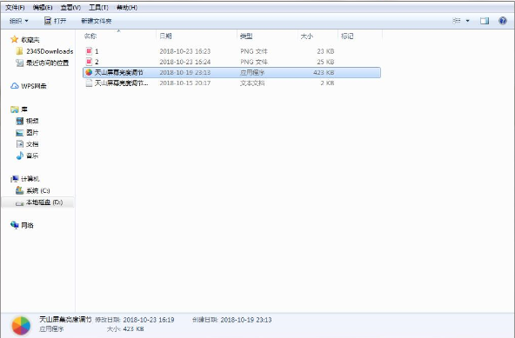The height and width of the screenshot is (338, 515).
Task: Open 最近访问的位置 in sidebar
Action: pos(43,63)
